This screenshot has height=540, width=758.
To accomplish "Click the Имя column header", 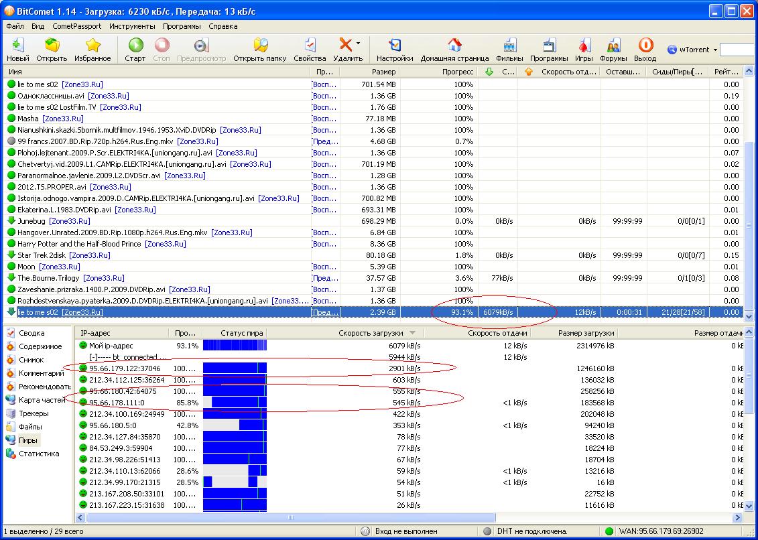I will [156, 72].
